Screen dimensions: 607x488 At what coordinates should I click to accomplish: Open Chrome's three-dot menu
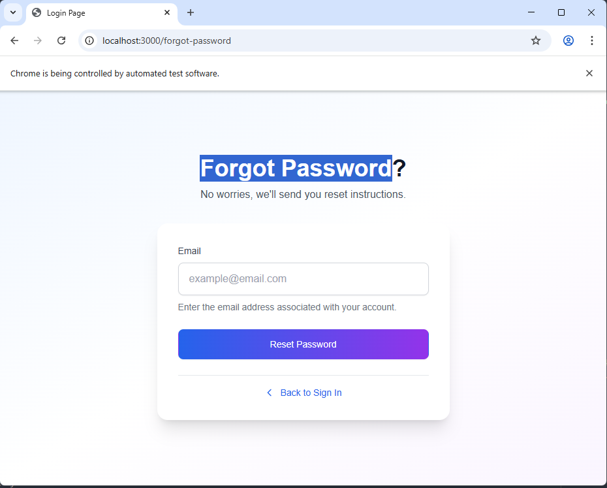(x=592, y=41)
